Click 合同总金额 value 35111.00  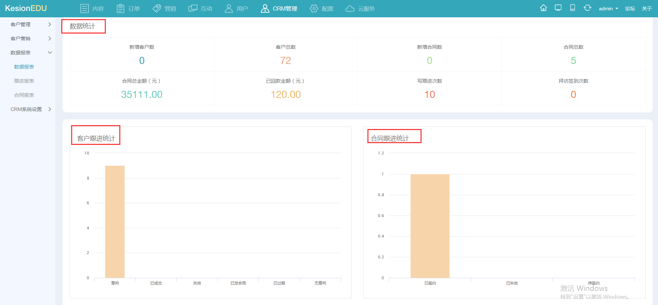[142, 95]
